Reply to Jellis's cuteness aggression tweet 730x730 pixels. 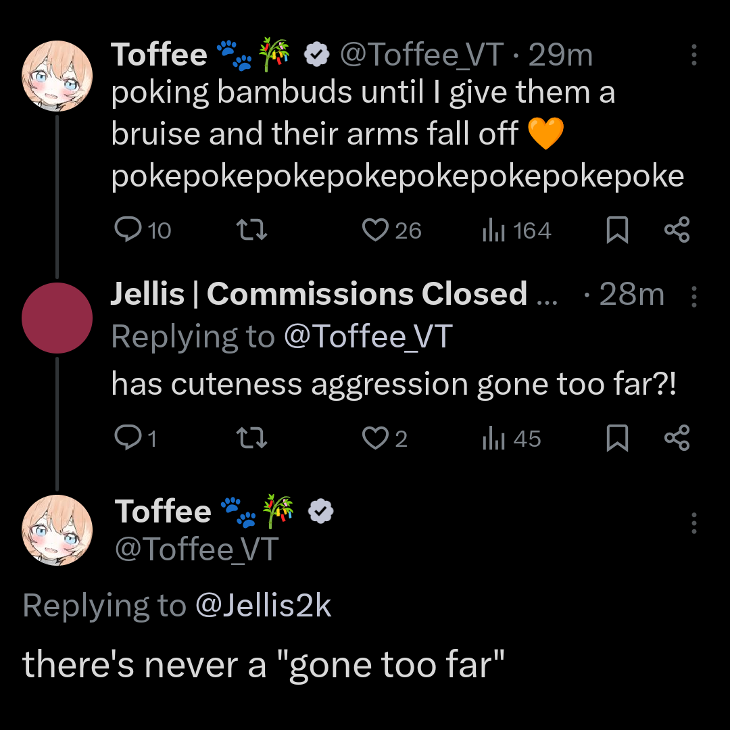tap(127, 439)
